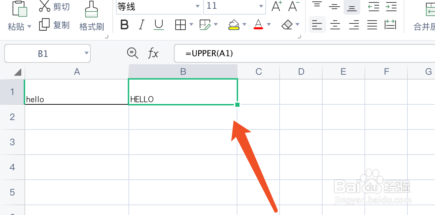
Task: Click the Copy icon
Action: tap(44, 25)
